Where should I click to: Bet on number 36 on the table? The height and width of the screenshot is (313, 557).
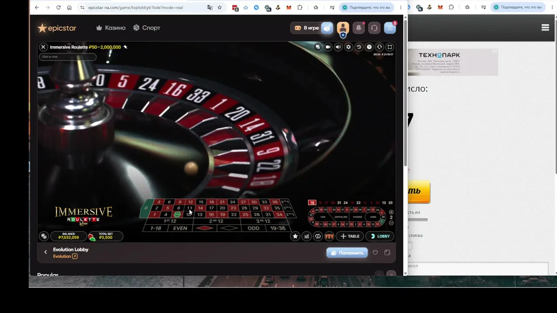[x=275, y=202]
